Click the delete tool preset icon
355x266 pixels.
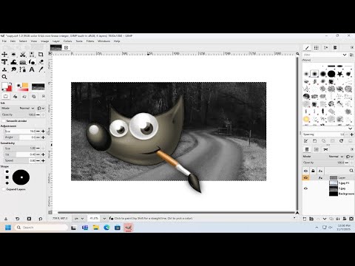pos(29,219)
